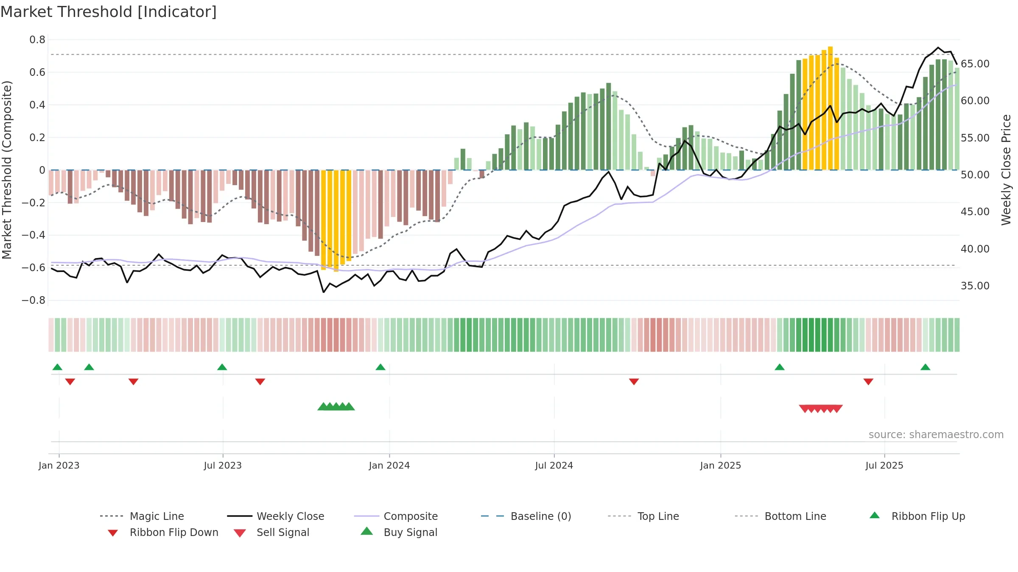The width and height of the screenshot is (1018, 572).
Task: Click the Jul 2024 x-axis label
Action: pyautogui.click(x=554, y=466)
